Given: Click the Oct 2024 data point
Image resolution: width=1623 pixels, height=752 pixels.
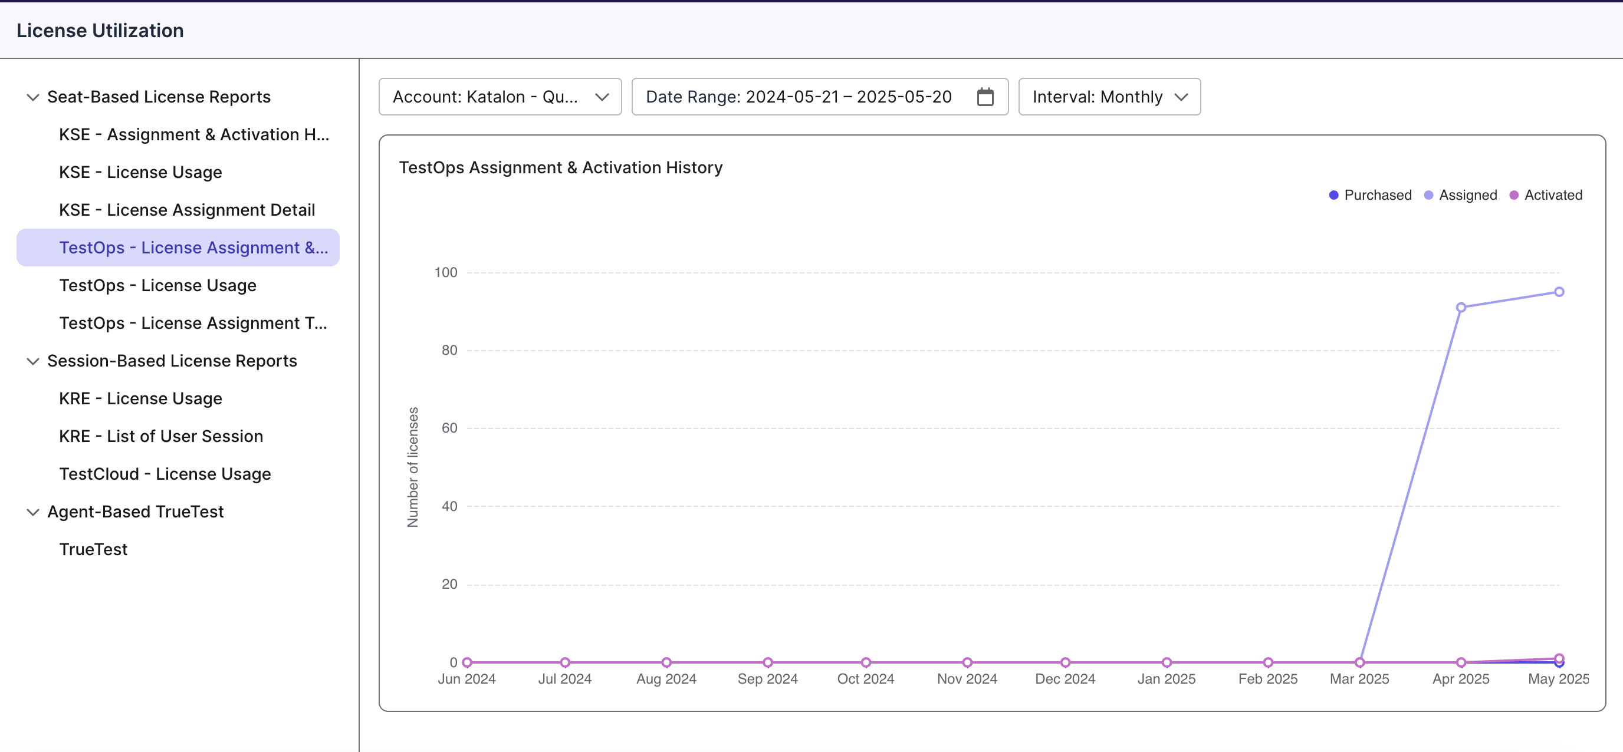Looking at the screenshot, I should 866,662.
